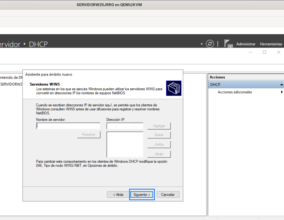The height and width of the screenshot is (220, 284).
Task: Click the Servidores WINS heading text
Action: click(x=45, y=84)
